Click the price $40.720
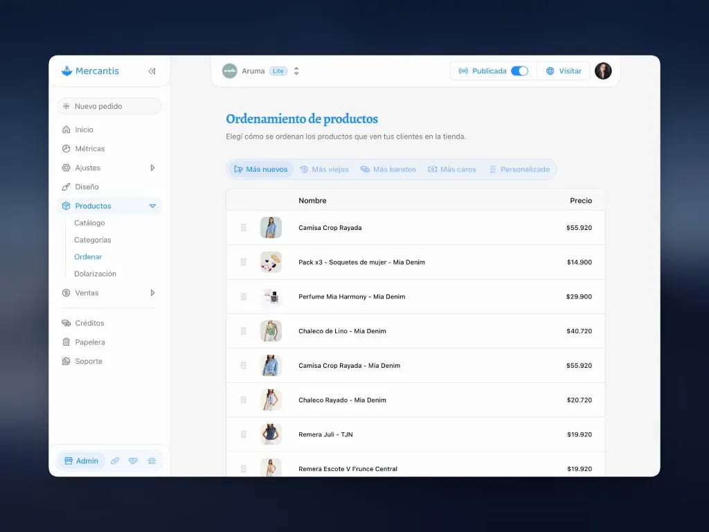The image size is (709, 532). pos(579,331)
